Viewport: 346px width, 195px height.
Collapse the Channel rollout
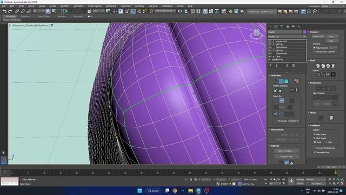[x=314, y=32]
